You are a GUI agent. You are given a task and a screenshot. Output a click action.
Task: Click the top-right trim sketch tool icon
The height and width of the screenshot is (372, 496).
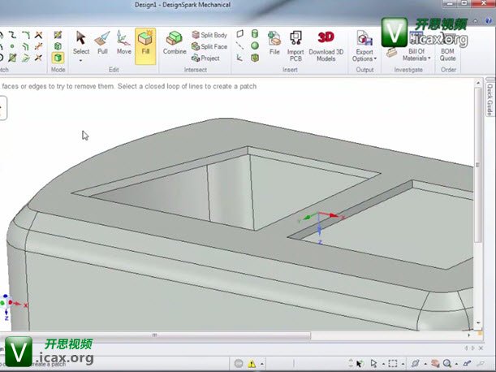coord(39,34)
